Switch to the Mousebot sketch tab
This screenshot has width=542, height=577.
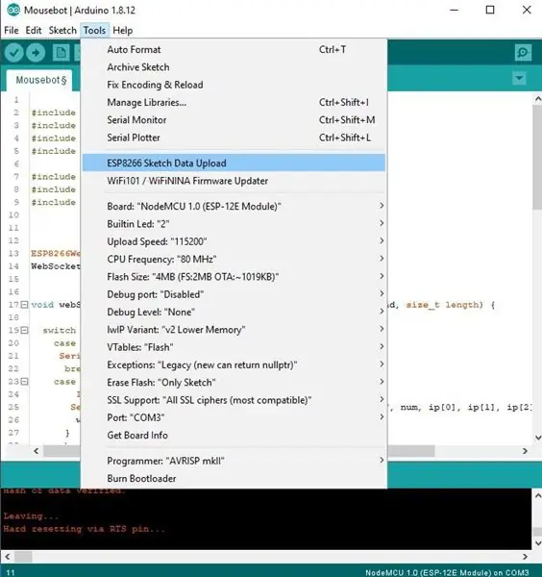click(x=40, y=80)
